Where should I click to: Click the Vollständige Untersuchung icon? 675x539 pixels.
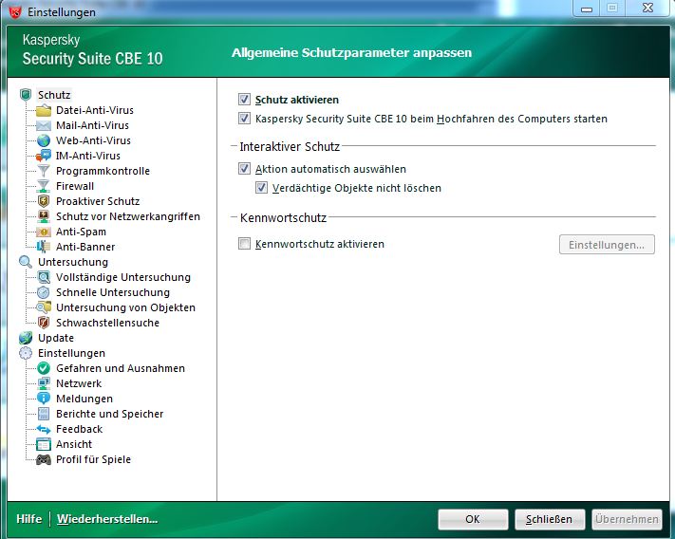pyautogui.click(x=44, y=277)
